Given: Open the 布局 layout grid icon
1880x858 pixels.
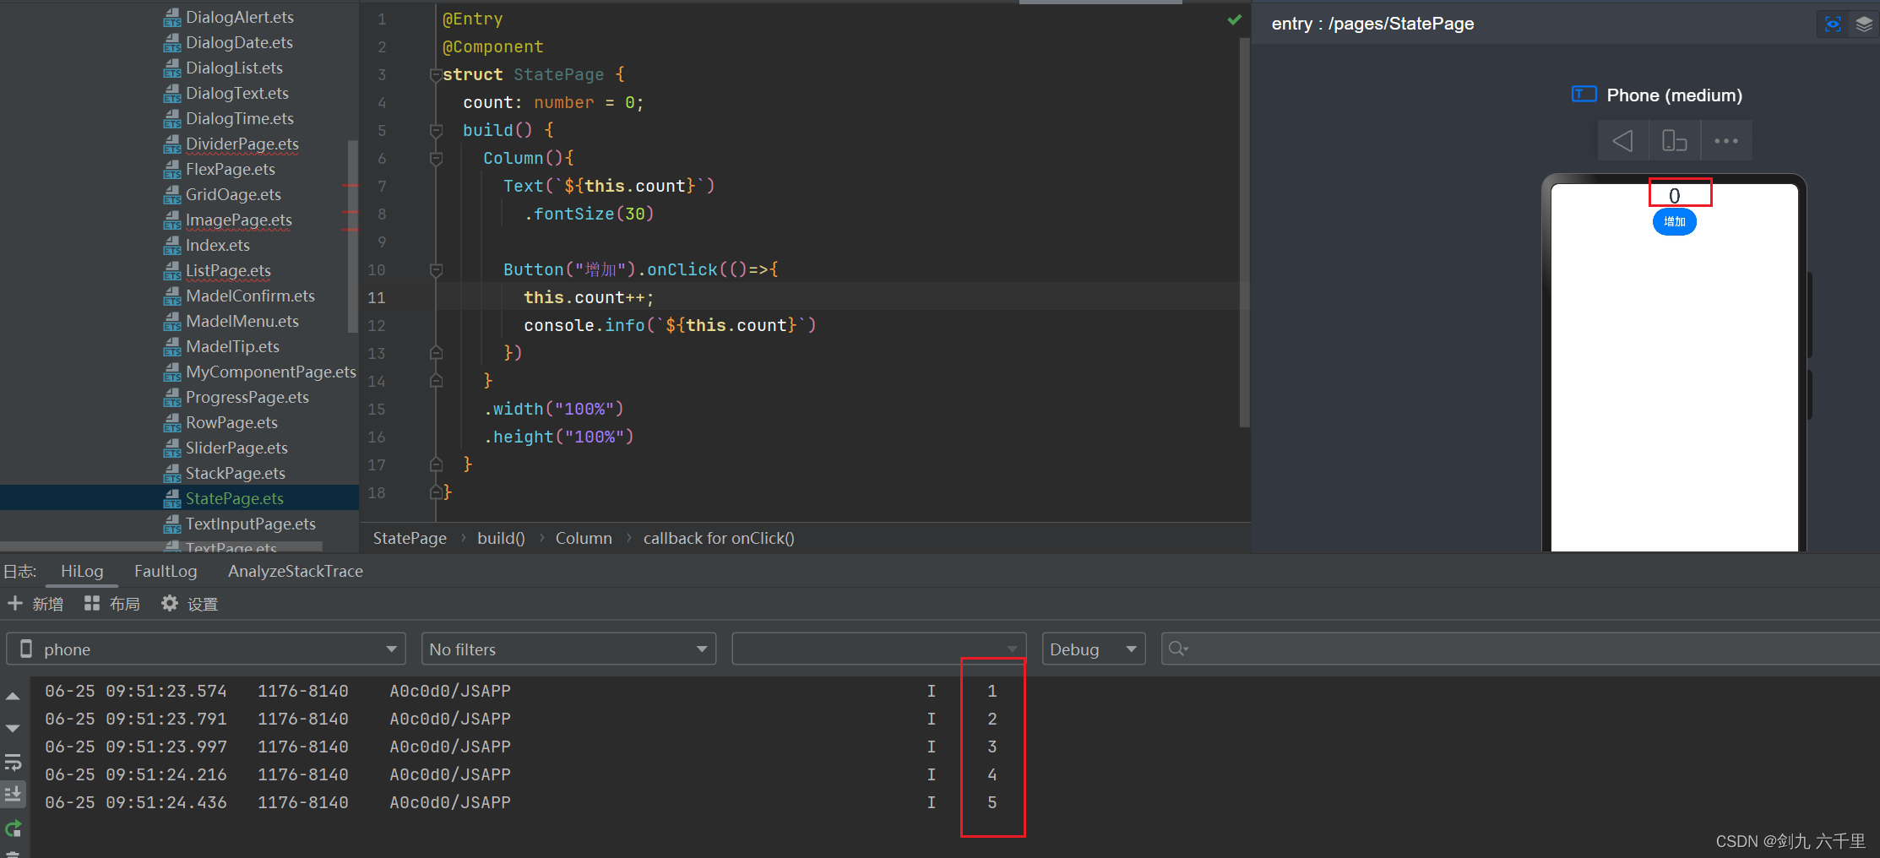Looking at the screenshot, I should tap(92, 603).
